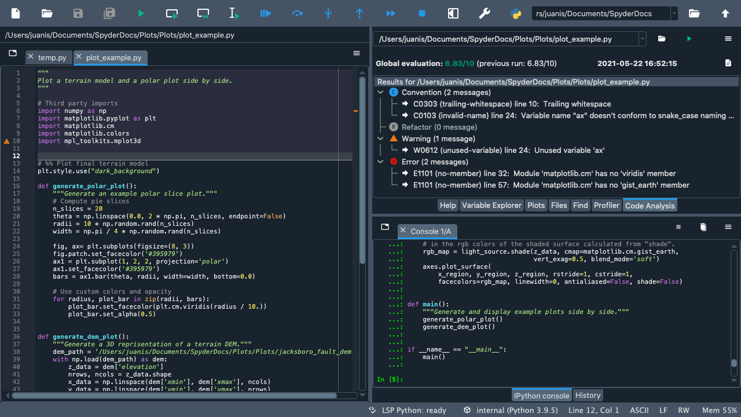Run code analysis with green play button
This screenshot has width=741, height=417.
pos(689,39)
